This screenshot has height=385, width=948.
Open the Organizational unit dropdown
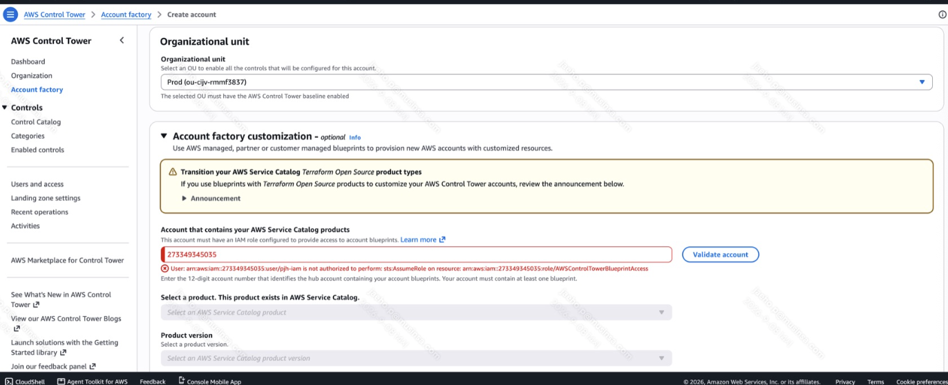(x=547, y=82)
